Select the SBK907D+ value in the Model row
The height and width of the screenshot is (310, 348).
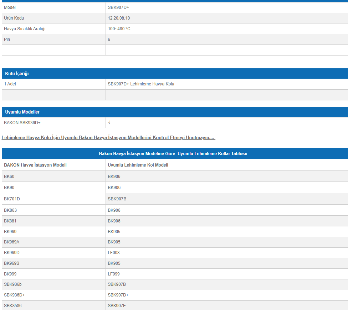point(118,7)
